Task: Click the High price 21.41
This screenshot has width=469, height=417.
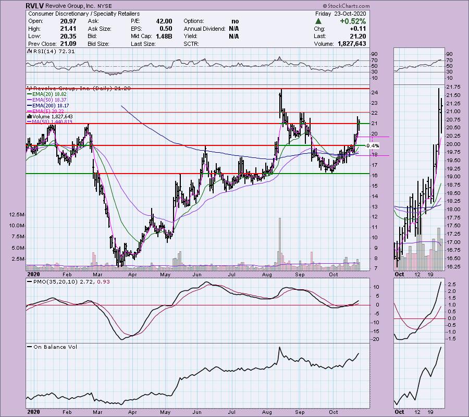Action: point(68,29)
